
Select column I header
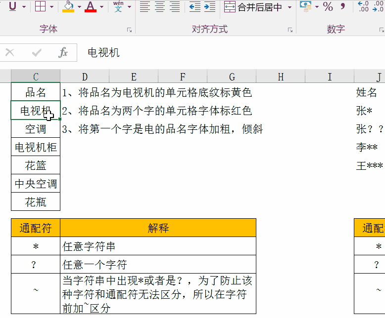[x=330, y=77]
